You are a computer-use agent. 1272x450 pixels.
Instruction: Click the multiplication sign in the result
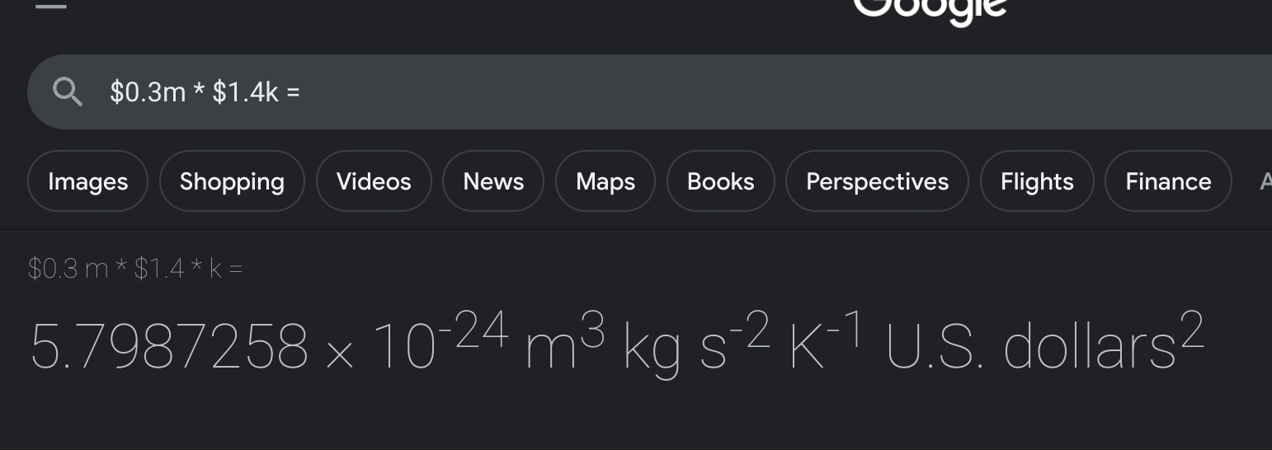pyautogui.click(x=340, y=354)
